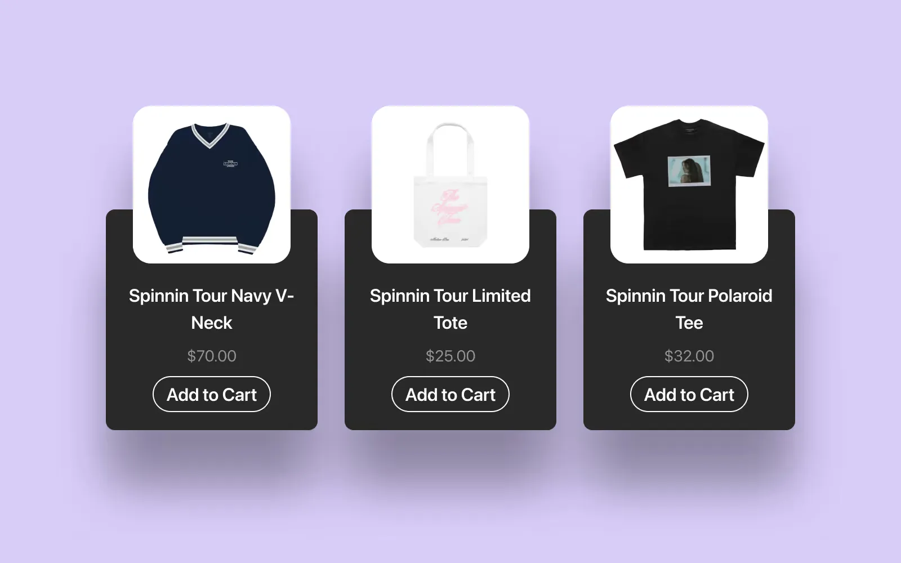The image size is (901, 563).
Task: Add the Limited Tote to cart
Action: click(x=450, y=394)
